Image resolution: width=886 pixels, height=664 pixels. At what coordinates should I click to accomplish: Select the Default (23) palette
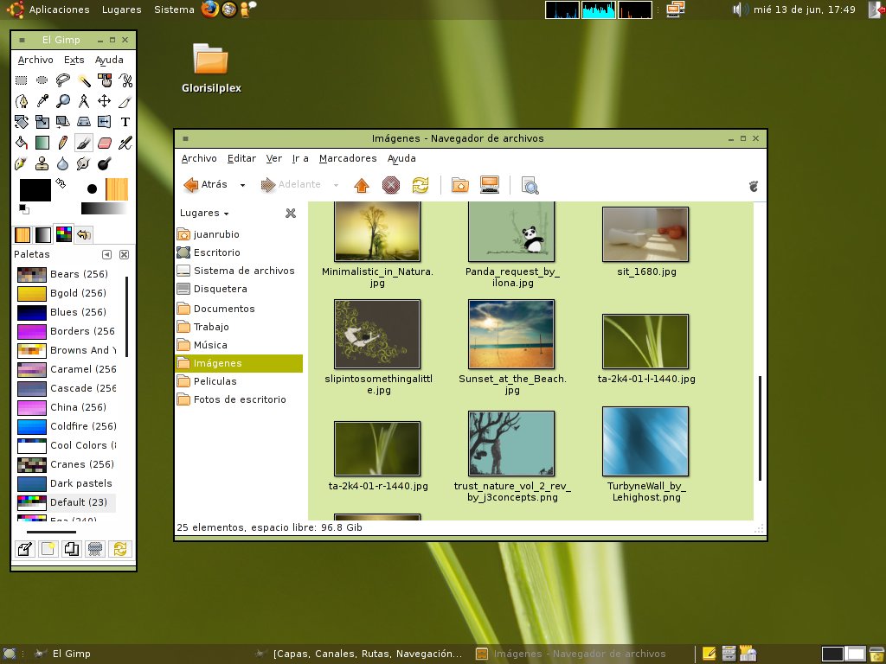(x=66, y=502)
